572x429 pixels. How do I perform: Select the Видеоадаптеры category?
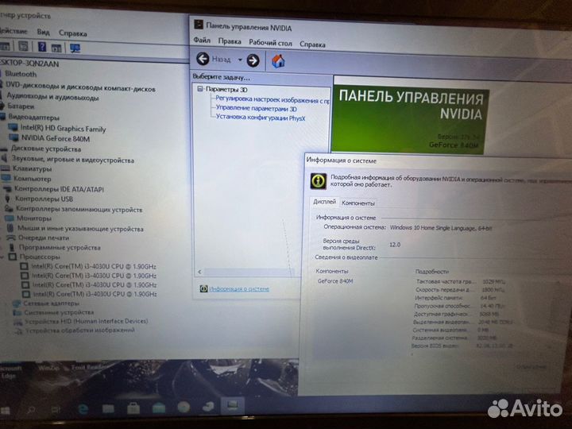tap(33, 117)
